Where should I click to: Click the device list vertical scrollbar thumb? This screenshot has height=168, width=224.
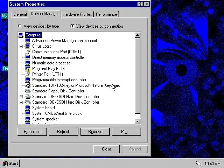click(x=138, y=76)
